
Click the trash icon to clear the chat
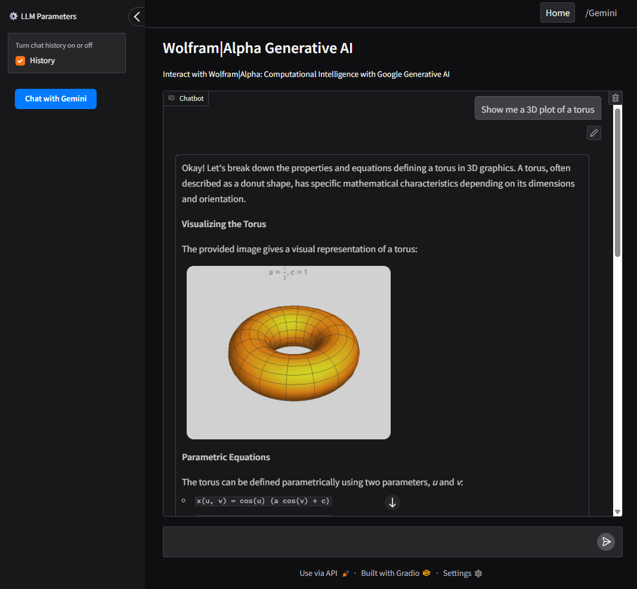[615, 97]
